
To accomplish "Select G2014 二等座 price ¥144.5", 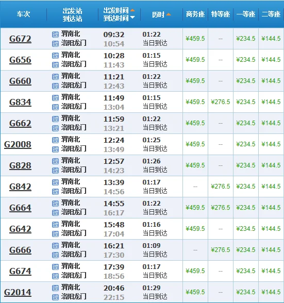I will [271, 292].
